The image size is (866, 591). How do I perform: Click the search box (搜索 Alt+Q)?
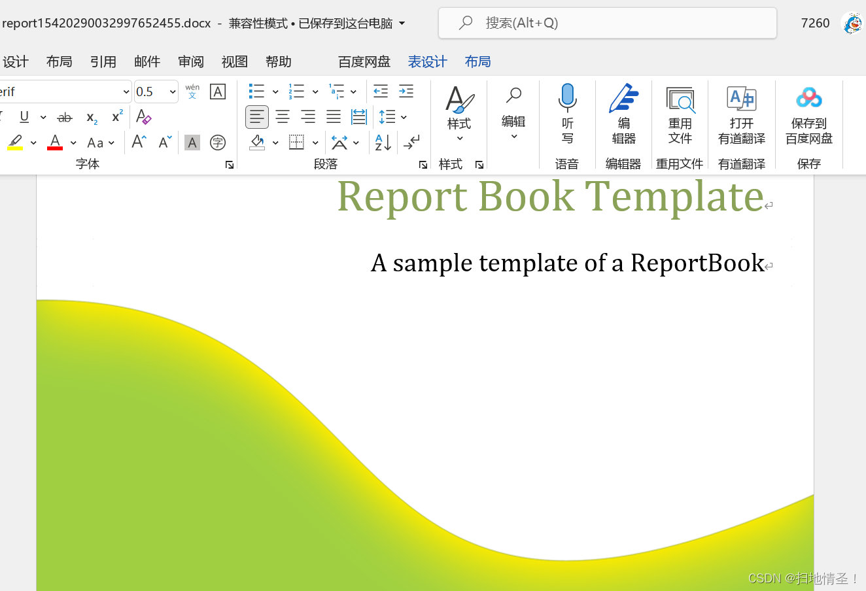[608, 23]
